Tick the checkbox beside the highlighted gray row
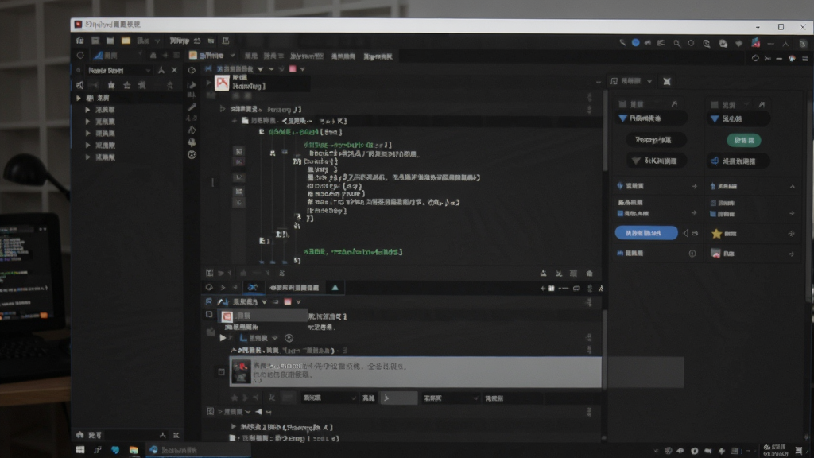Viewport: 814px width, 458px height. pyautogui.click(x=222, y=372)
